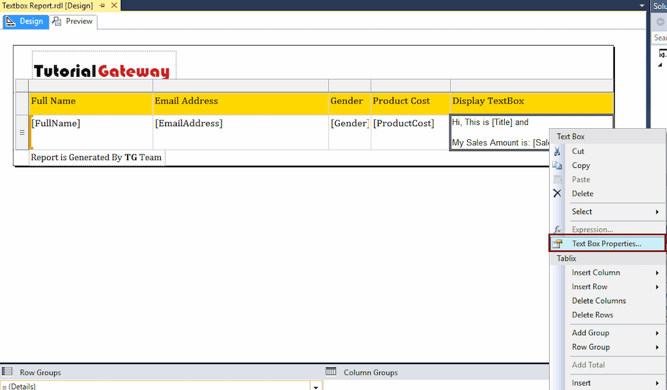
Task: Click the Cut icon in the context menu
Action: [558, 150]
